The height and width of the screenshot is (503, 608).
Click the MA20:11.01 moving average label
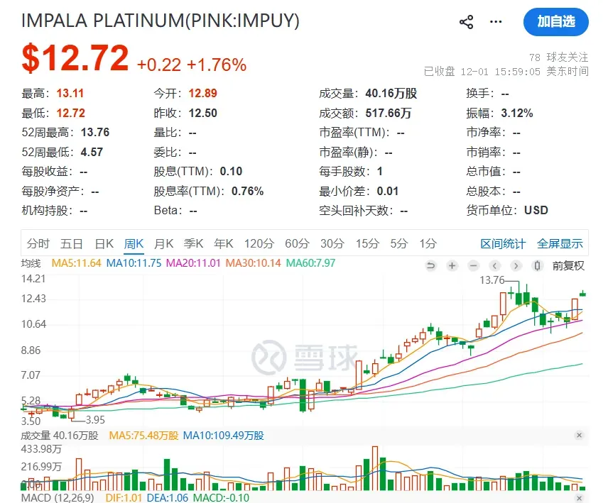(193, 263)
